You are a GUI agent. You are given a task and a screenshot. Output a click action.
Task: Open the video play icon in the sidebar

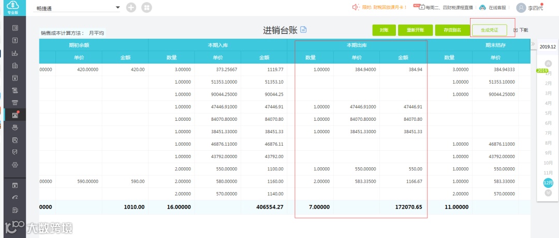click(15, 185)
